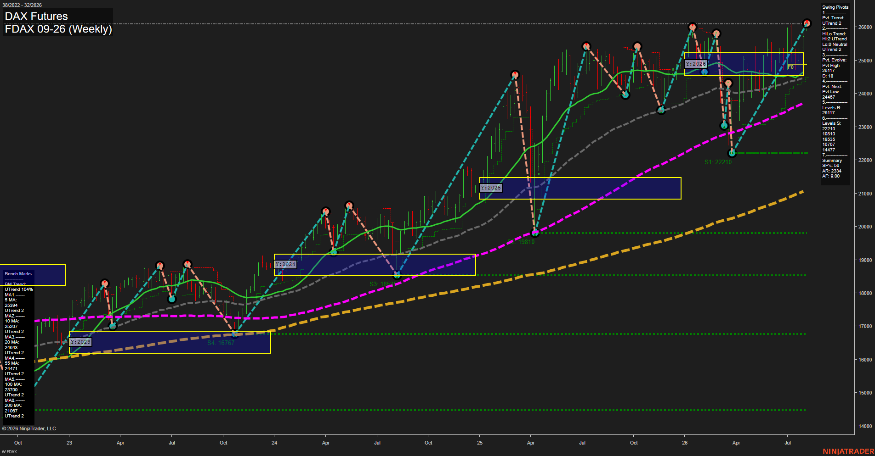This screenshot has width=875, height=456.
Task: Click the Y:2023 yearly zone label
Action: click(80, 342)
